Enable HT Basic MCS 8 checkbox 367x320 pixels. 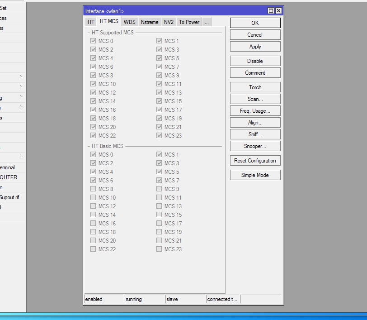pyautogui.click(x=93, y=189)
